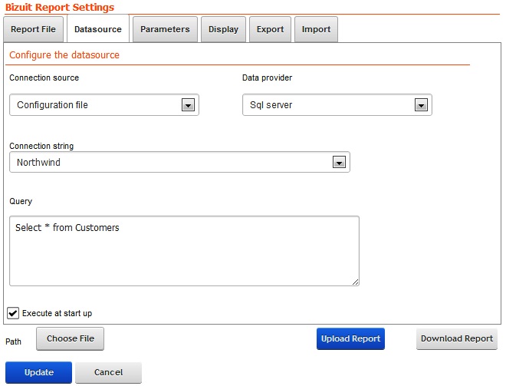Viewport: 506px width, 386px height.
Task: Open Connection string dropdown arrow
Action: coord(339,162)
